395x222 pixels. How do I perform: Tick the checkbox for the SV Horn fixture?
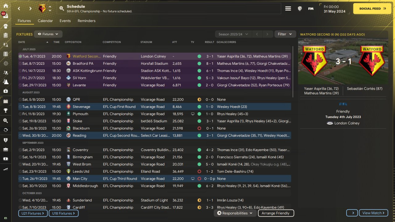[x=20, y=78]
